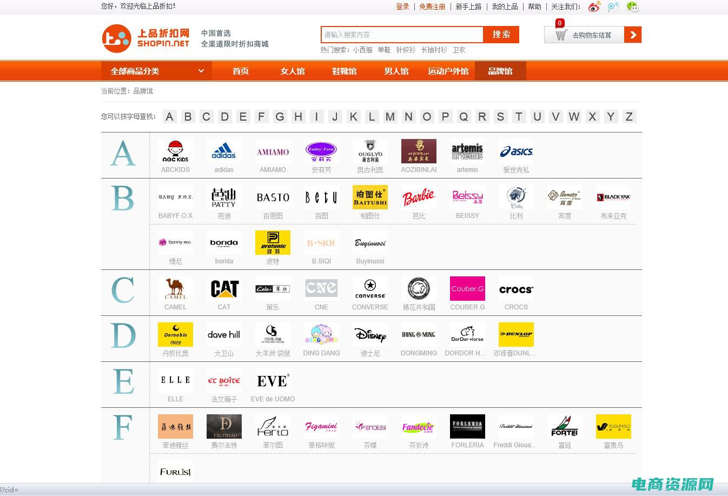Open the Weibo follow icon
Viewport: 728px width, 496px height.
click(x=594, y=7)
